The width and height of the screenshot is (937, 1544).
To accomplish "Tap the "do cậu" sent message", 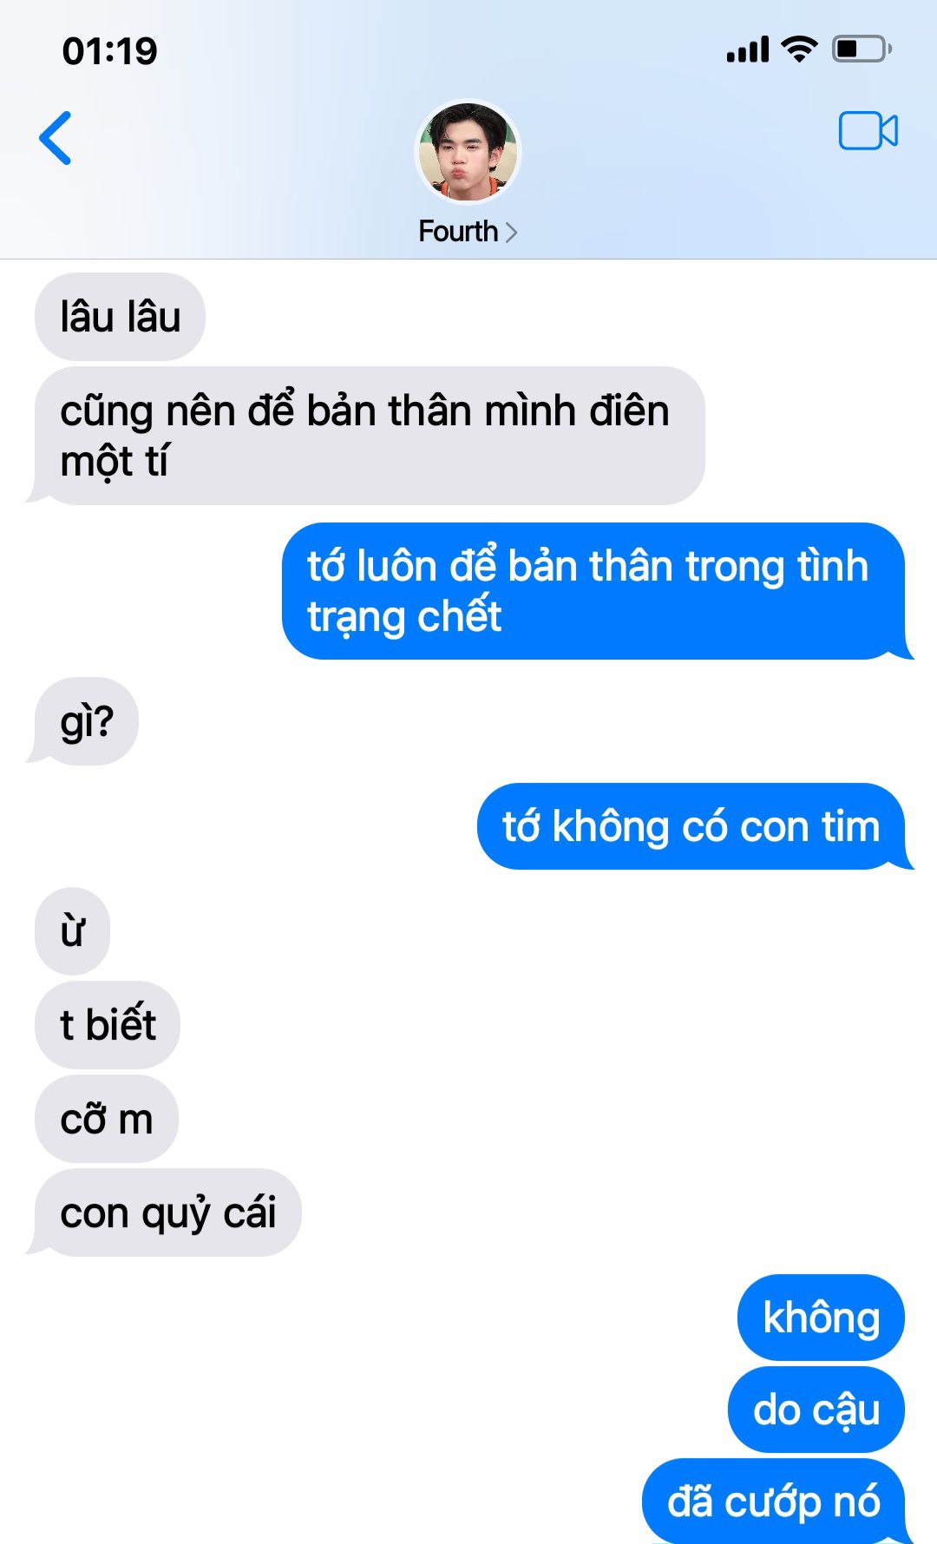I will tap(816, 1409).
